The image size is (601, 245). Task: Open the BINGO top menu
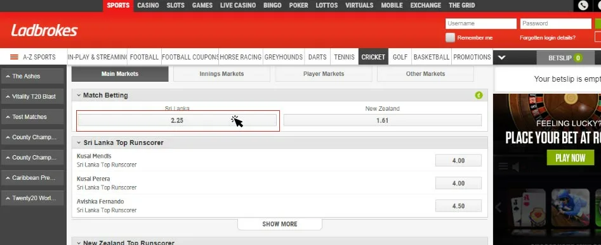pyautogui.click(x=272, y=5)
